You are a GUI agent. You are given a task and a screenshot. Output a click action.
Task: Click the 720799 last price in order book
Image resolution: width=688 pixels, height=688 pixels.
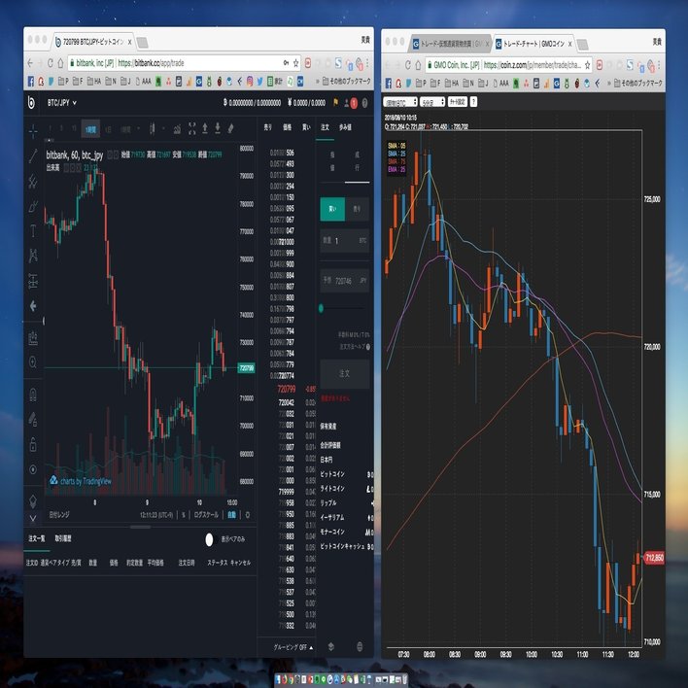pyautogui.click(x=287, y=389)
